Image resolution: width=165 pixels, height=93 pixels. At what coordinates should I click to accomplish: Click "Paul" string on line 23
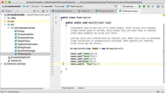tap(90, 64)
